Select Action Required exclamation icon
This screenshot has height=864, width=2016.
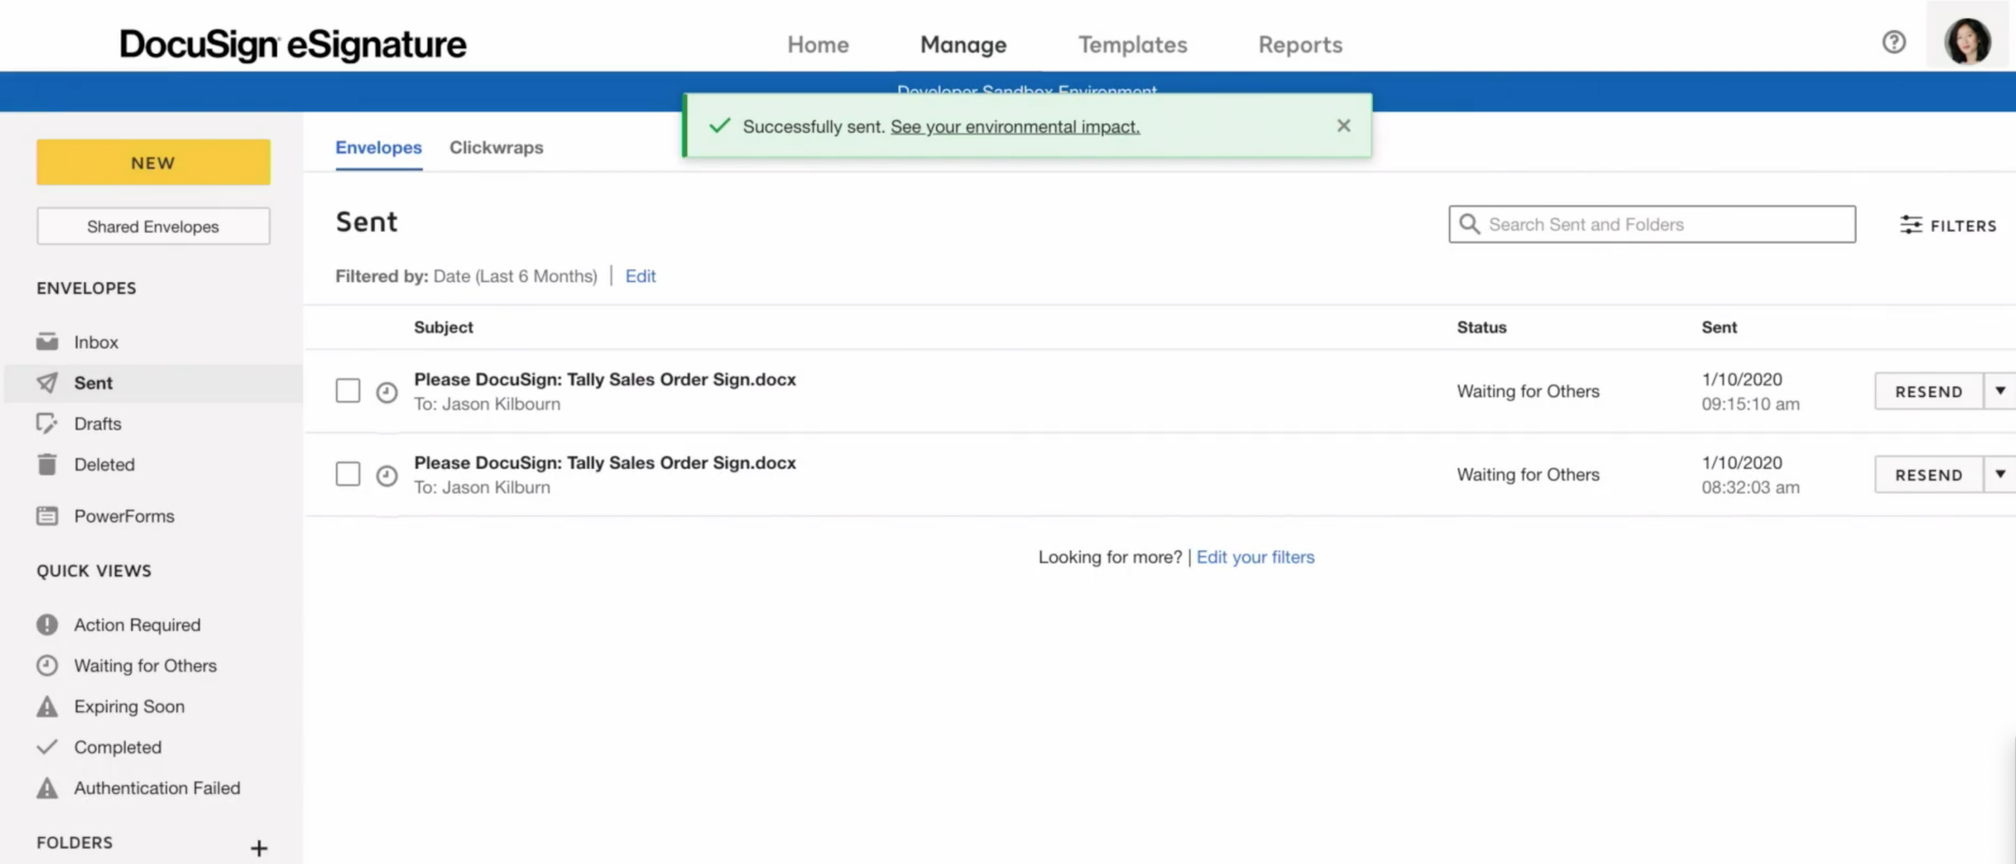[x=47, y=624]
